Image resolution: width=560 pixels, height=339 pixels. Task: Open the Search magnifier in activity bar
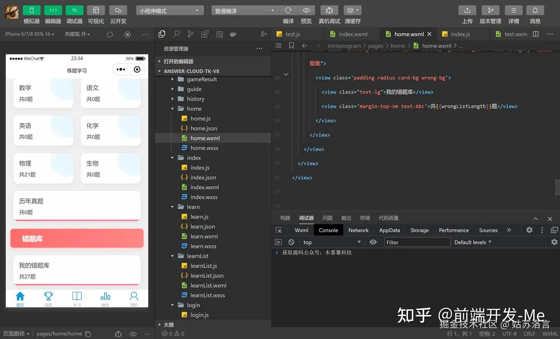tap(177, 34)
